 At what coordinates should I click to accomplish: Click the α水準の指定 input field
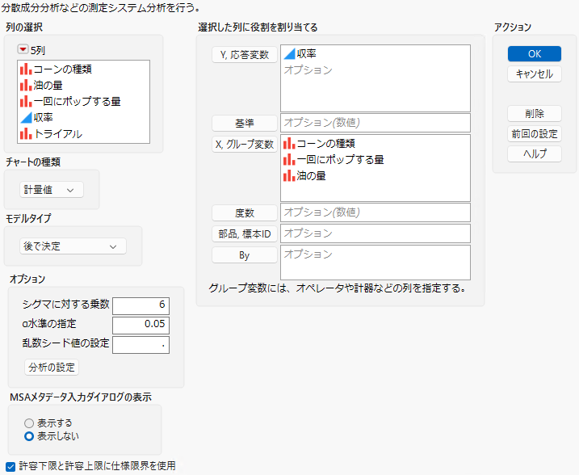click(141, 325)
